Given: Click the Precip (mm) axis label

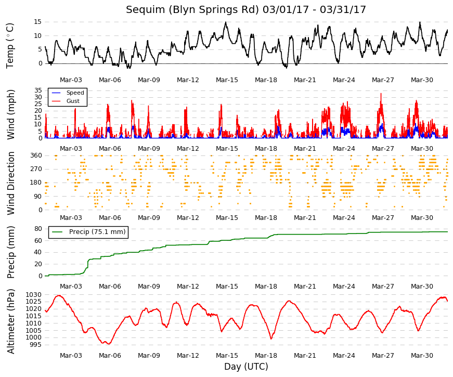Looking at the screenshot, I should (x=10, y=252).
